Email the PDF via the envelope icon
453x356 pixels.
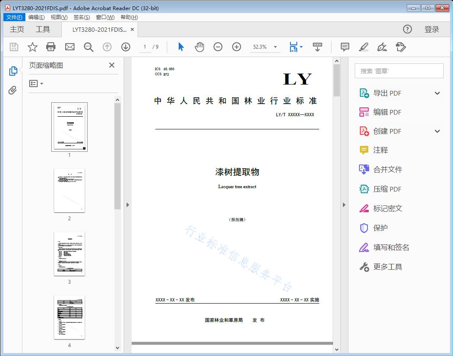(x=69, y=47)
